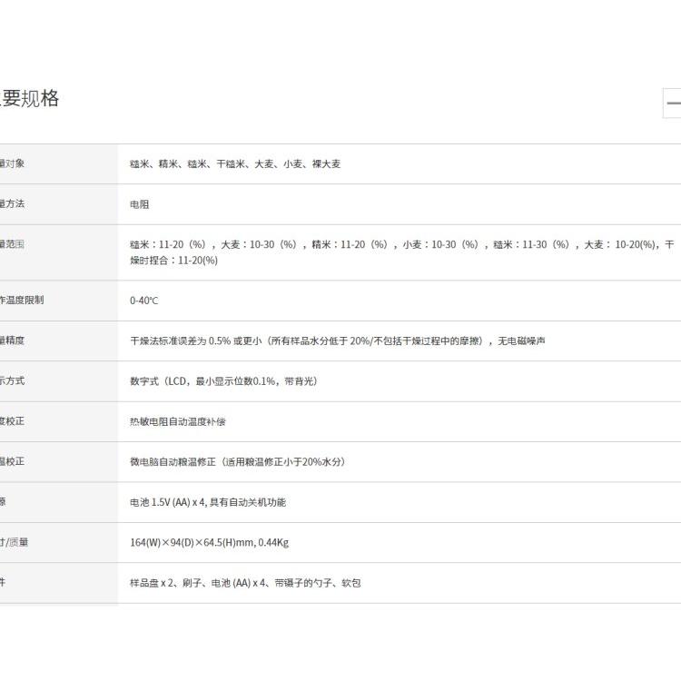Select the 示方式 row label
The image size is (681, 681).
12,380
